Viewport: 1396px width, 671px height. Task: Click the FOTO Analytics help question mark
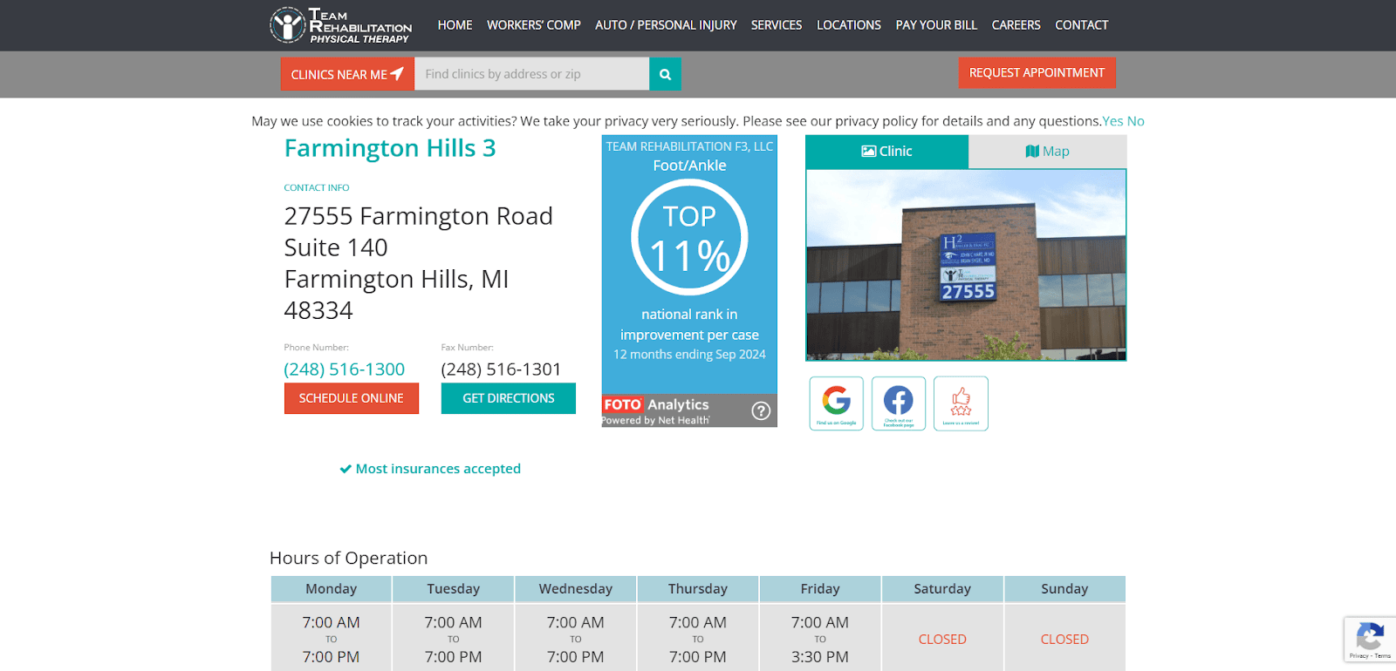click(x=761, y=410)
